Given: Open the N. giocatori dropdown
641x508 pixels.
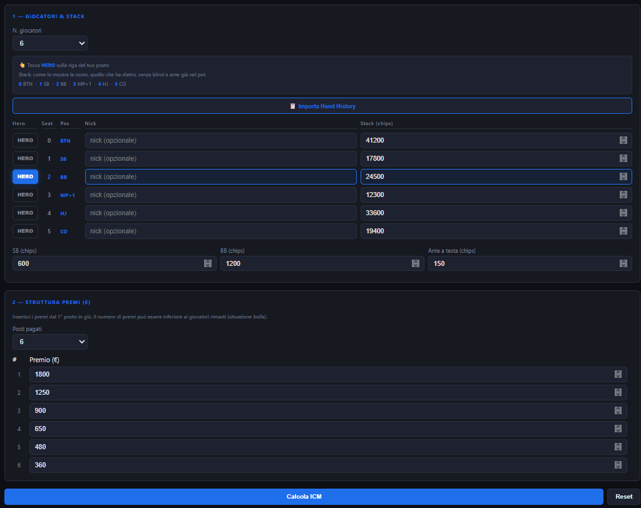Looking at the screenshot, I should [x=50, y=43].
